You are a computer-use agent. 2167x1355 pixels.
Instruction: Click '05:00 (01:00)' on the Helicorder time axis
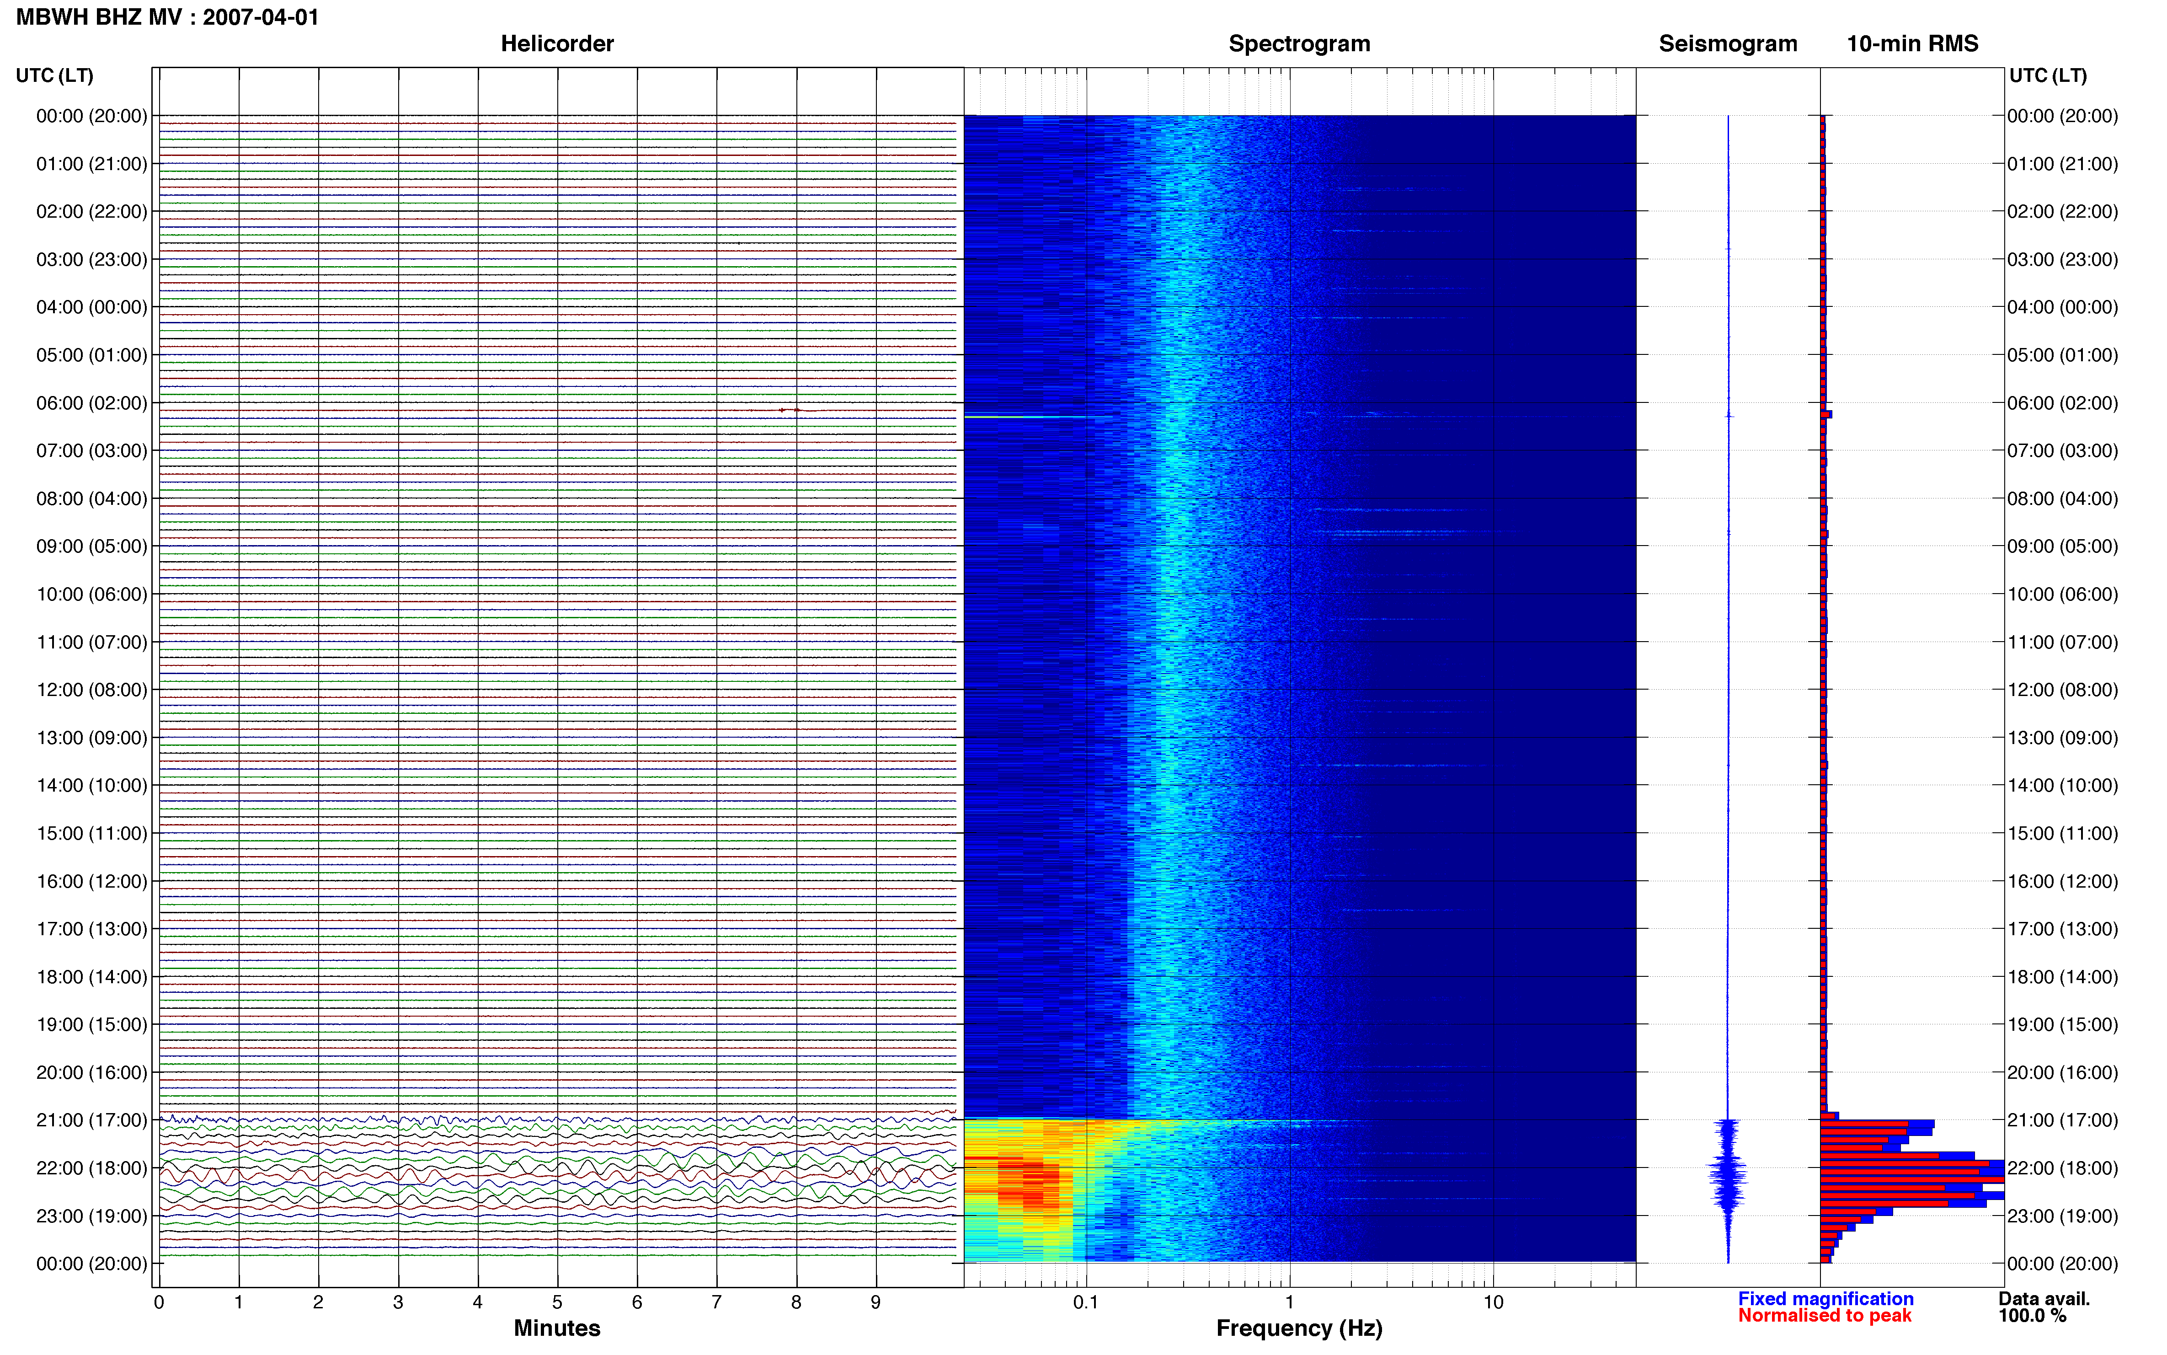(91, 355)
